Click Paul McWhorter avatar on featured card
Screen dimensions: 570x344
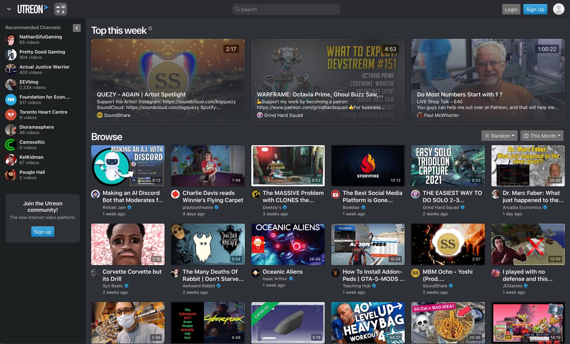[x=420, y=115]
